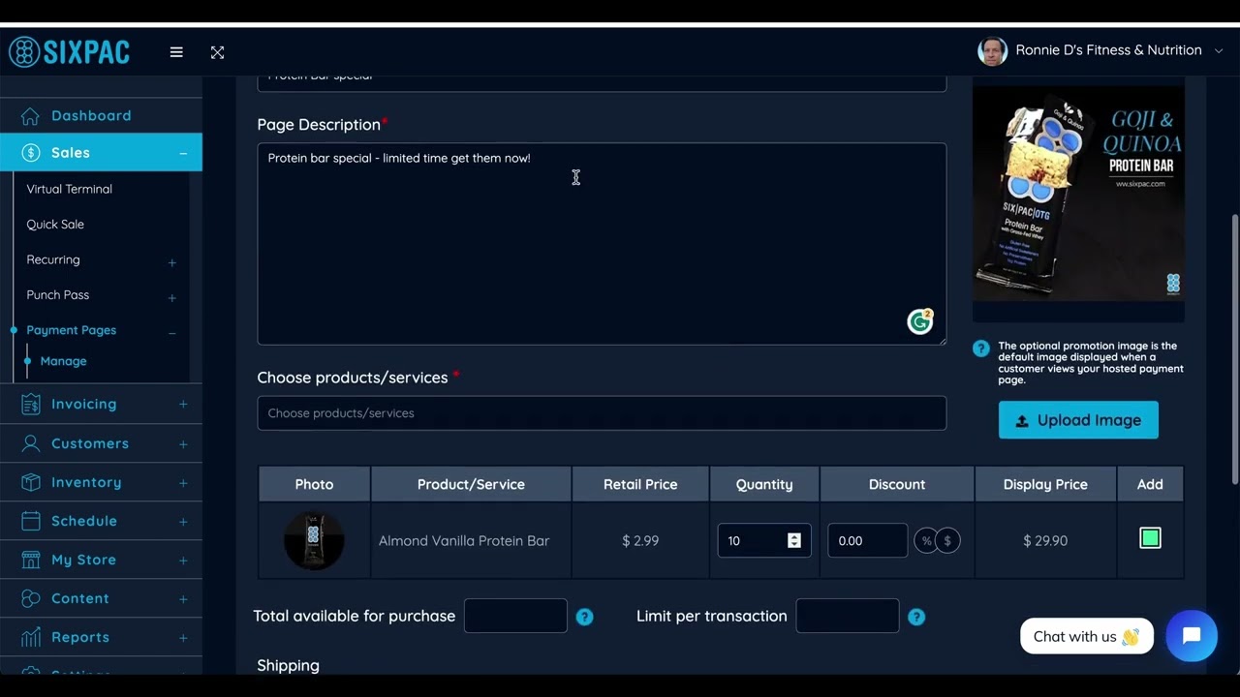Viewport: 1240px width, 697px height.
Task: Open the Punch Pass item
Action: coord(57,294)
